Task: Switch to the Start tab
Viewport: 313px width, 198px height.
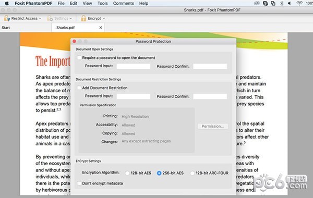Action: tap(26, 28)
